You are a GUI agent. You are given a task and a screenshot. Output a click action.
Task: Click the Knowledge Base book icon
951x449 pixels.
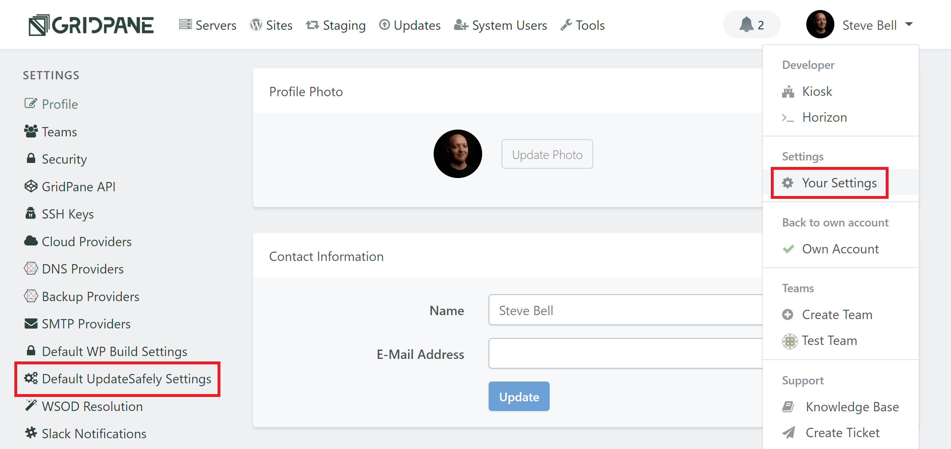click(788, 407)
